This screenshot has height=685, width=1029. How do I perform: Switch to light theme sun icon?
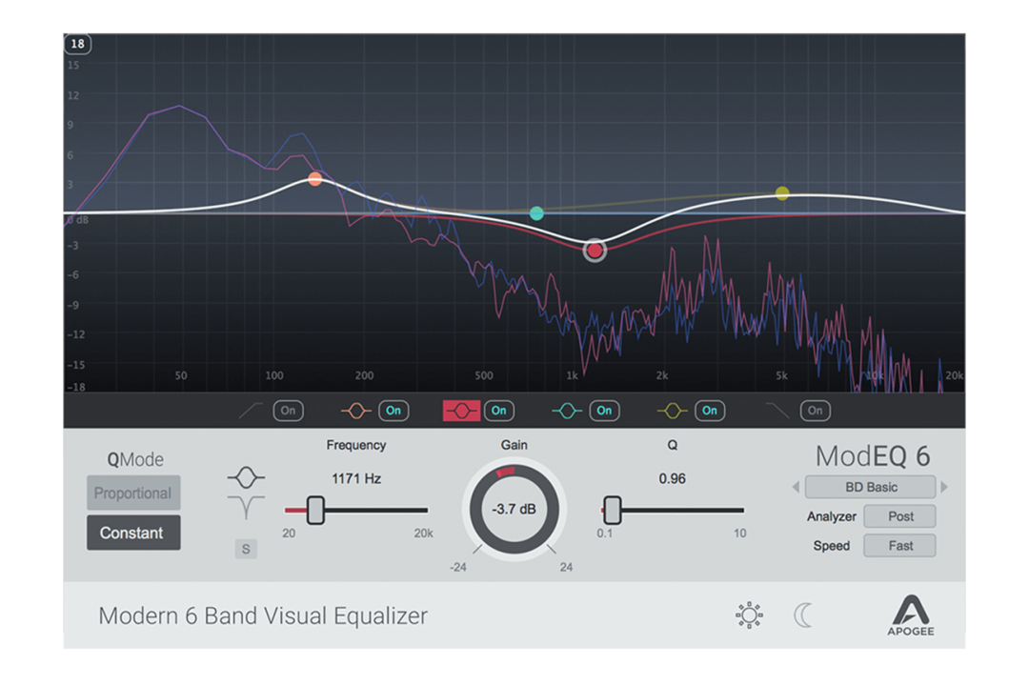tap(750, 615)
